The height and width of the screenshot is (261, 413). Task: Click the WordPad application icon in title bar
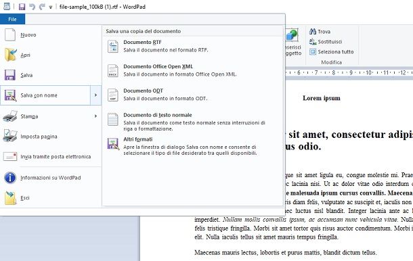pos(7,6)
